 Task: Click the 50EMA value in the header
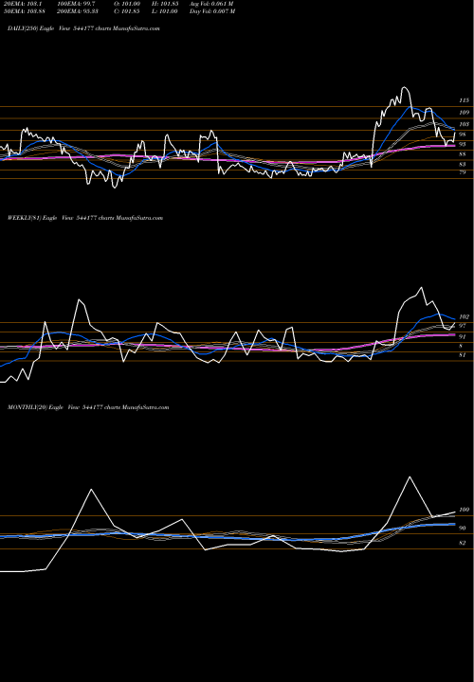point(23,11)
